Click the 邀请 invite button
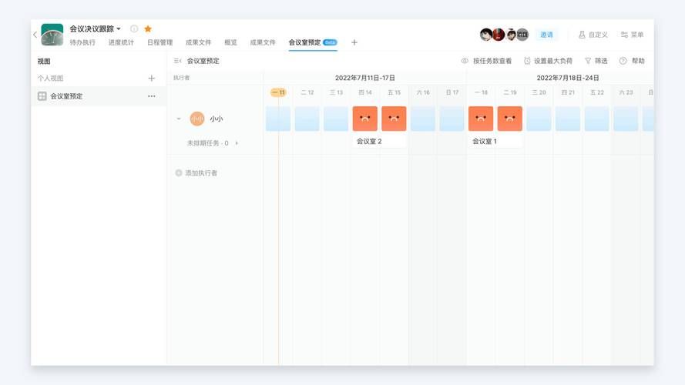This screenshot has width=685, height=385. tap(546, 35)
